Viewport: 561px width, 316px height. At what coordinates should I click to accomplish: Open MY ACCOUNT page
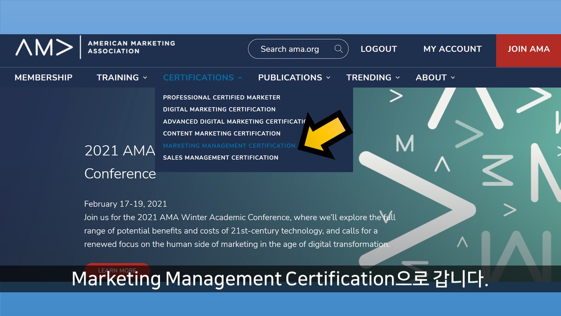point(452,49)
